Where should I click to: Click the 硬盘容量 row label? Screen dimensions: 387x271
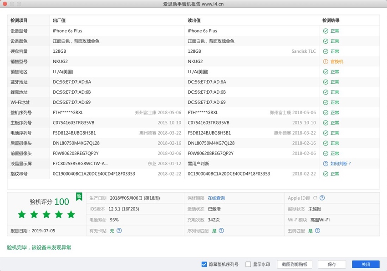19,51
